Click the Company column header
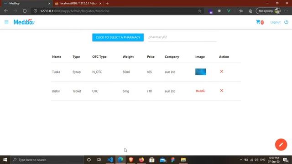The image size is (292, 164). pos(172,56)
